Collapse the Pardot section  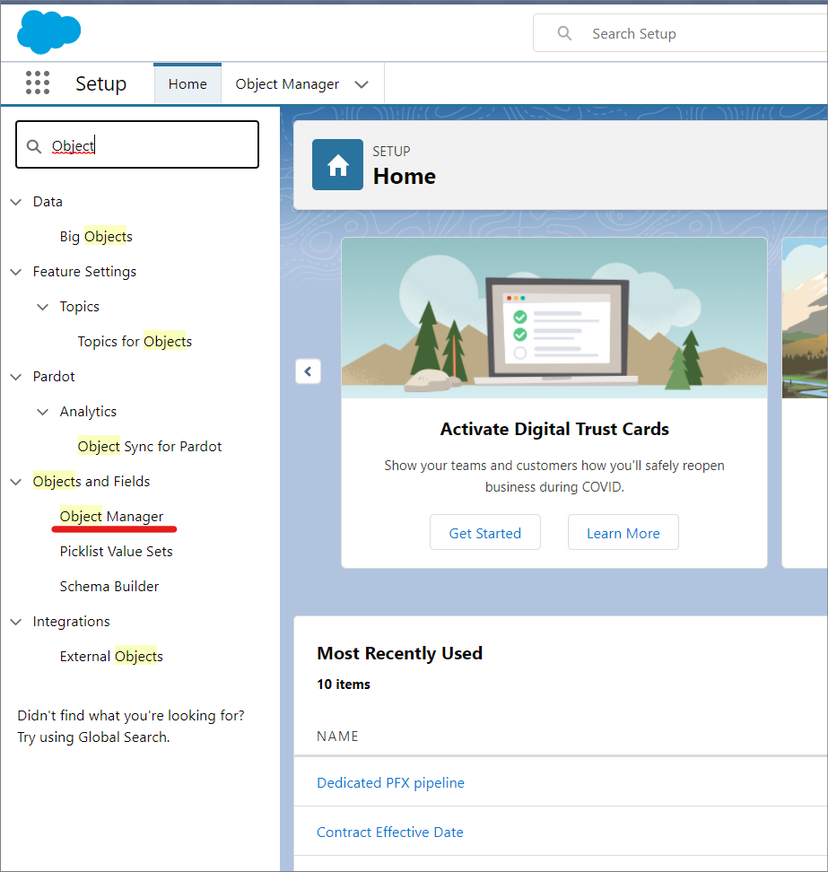(x=16, y=377)
